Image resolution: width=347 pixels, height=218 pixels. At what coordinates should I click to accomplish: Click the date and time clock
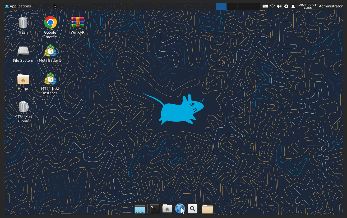tap(307, 6)
